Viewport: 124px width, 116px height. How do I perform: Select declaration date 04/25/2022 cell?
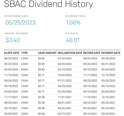65,86
